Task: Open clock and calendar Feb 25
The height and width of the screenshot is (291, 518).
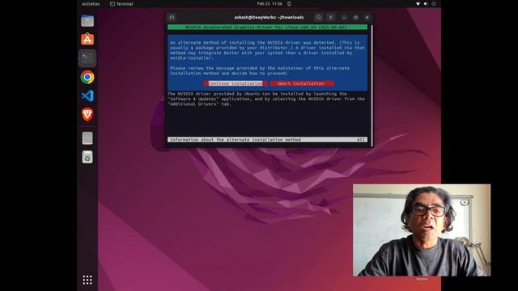Action: [x=270, y=4]
